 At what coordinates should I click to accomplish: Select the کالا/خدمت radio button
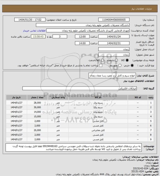coord(102,60)
